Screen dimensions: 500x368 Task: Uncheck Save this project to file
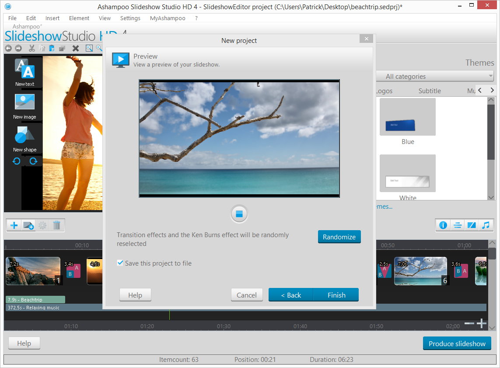[x=120, y=263]
